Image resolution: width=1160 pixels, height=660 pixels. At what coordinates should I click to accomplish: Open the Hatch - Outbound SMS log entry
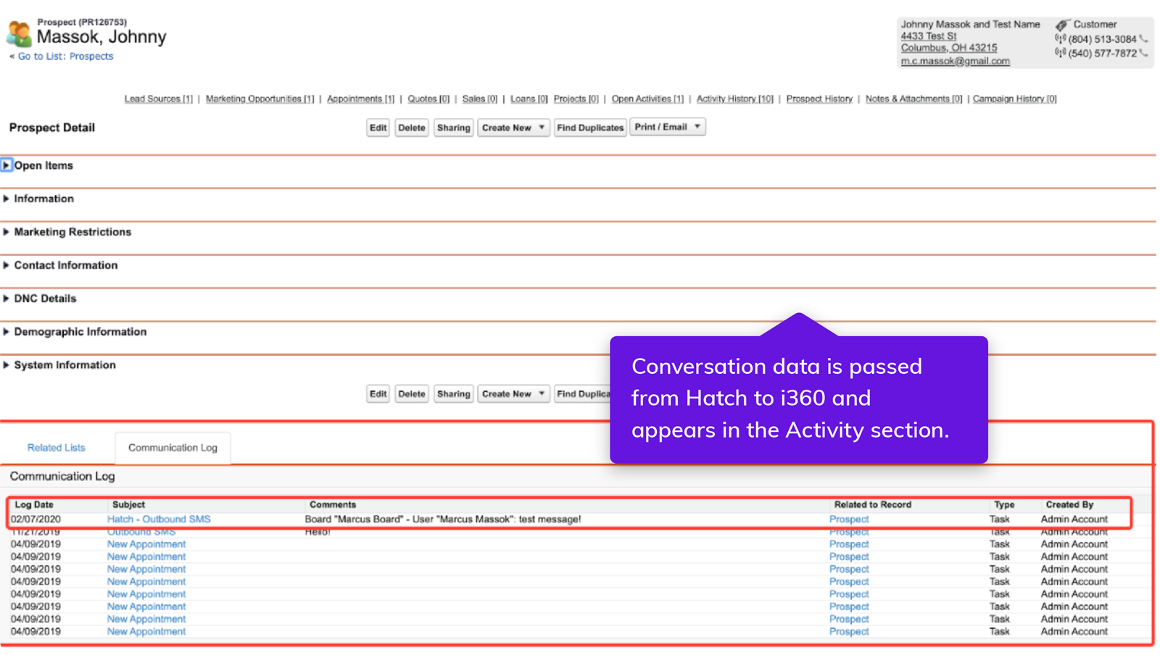click(159, 519)
